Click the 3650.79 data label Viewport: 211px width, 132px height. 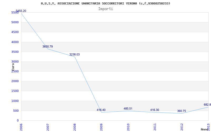(x=48, y=46)
